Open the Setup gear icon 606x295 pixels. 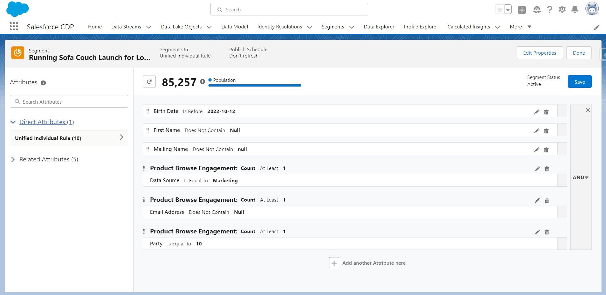tap(562, 10)
